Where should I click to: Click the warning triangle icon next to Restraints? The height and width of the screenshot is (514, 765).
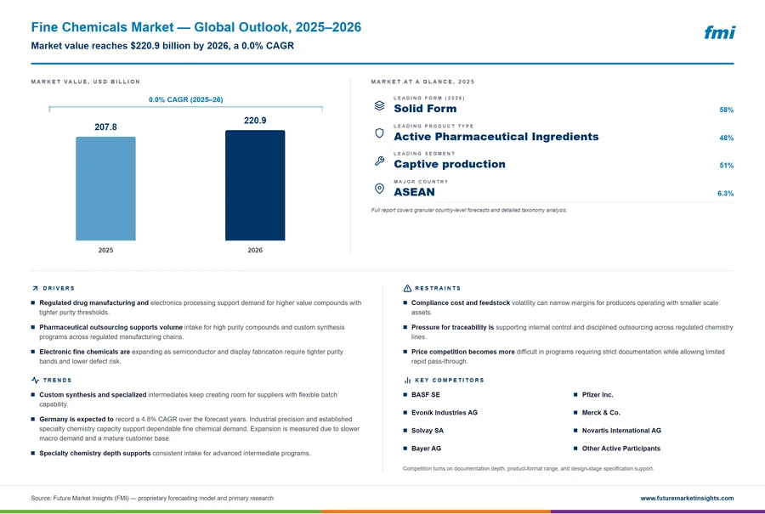(x=407, y=288)
